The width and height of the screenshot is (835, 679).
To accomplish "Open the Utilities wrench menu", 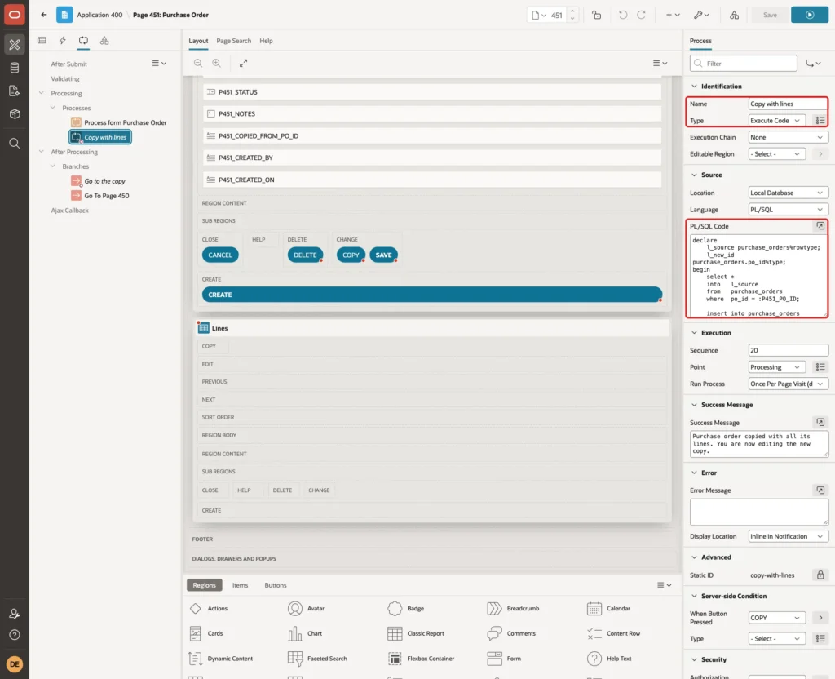I will (701, 15).
